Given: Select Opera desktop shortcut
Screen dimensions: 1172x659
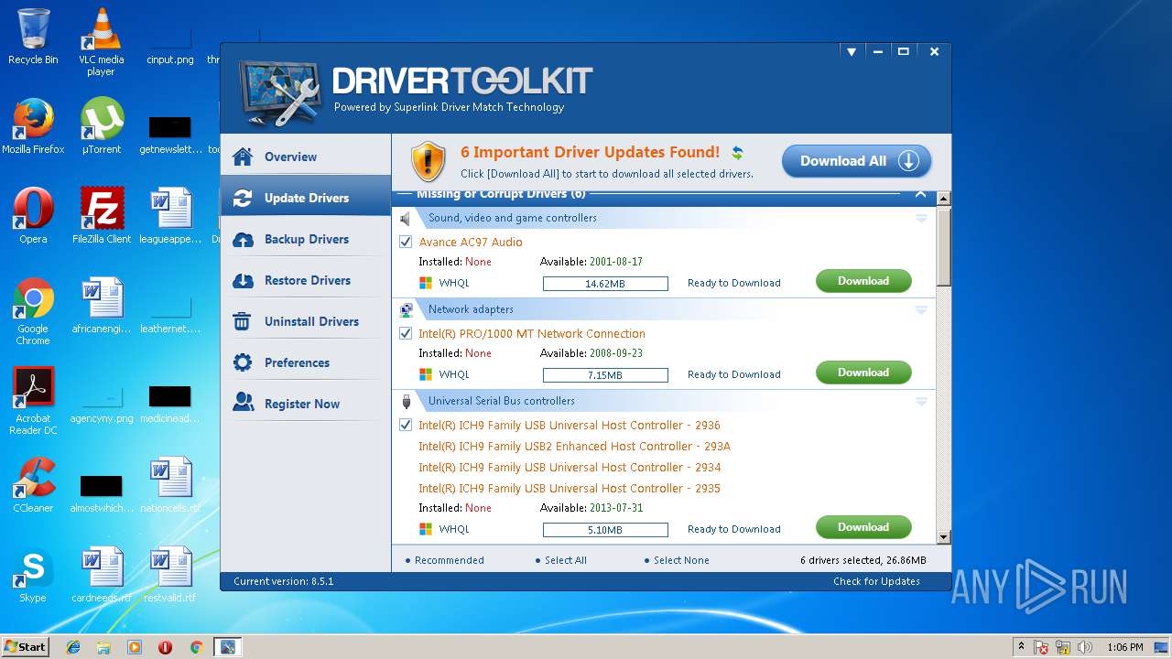Looking at the screenshot, I should [x=33, y=216].
